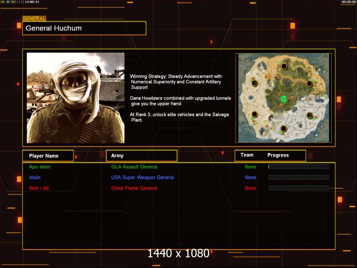Select player name ttnet l sik
Image resolution: width=357 pixels, height=268 pixels.
pos(39,188)
